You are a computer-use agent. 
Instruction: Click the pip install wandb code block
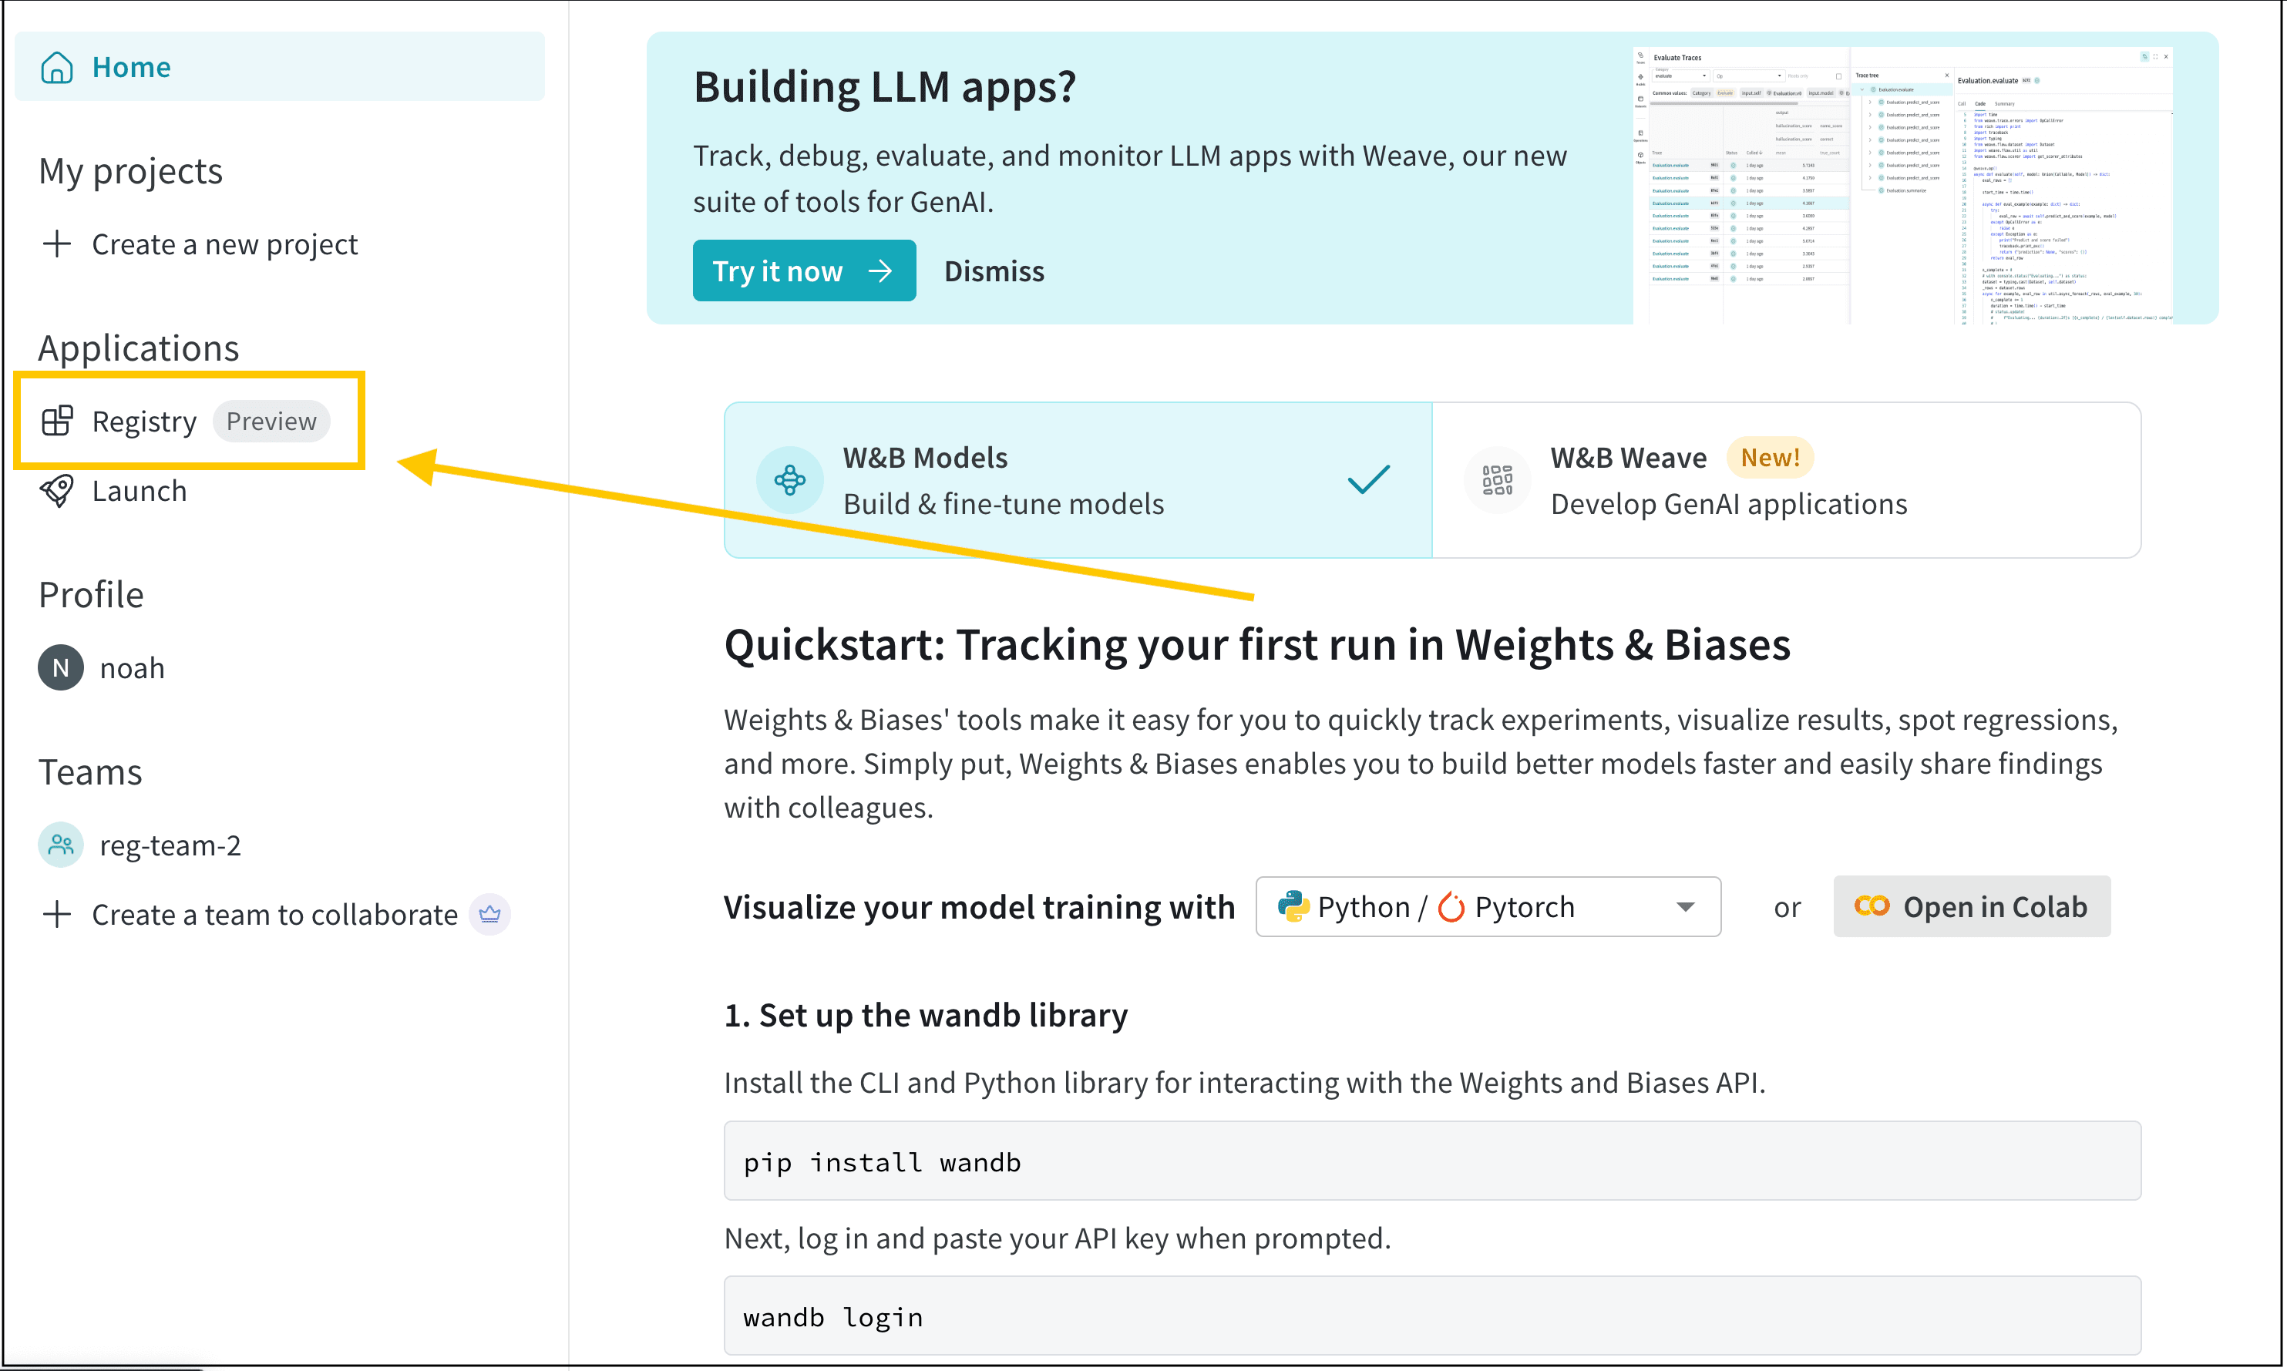[x=1432, y=1161]
